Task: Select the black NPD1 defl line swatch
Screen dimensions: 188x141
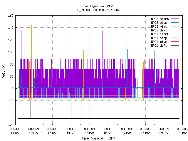Action: tap(175, 46)
